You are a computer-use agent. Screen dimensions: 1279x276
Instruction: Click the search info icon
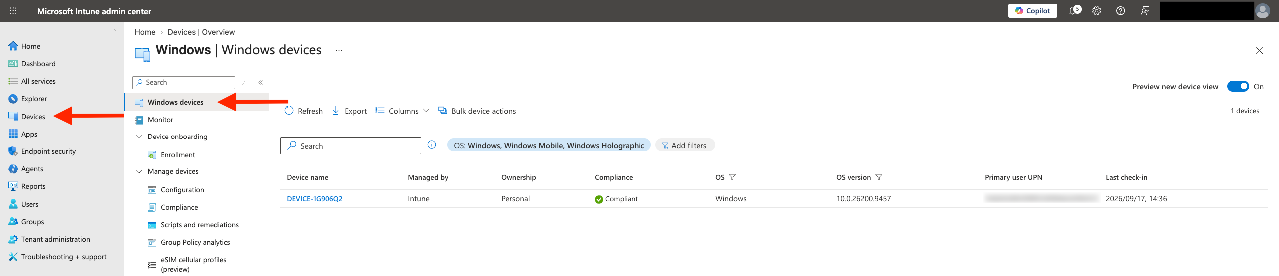[432, 145]
